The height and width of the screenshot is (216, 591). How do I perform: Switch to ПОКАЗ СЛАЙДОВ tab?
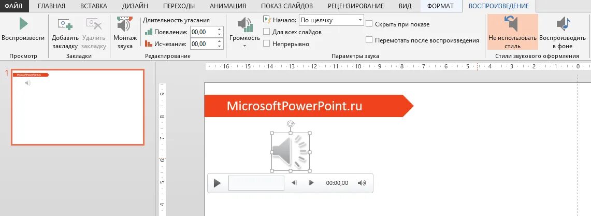[x=287, y=6]
